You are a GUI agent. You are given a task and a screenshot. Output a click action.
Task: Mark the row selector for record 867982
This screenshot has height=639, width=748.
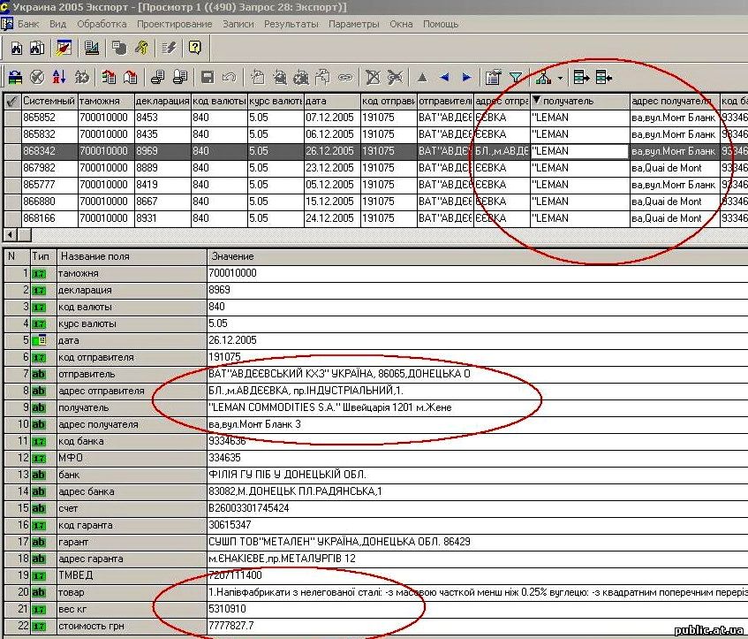12,168
